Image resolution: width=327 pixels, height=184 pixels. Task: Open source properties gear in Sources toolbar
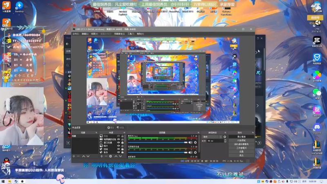pyautogui.click(x=110, y=156)
